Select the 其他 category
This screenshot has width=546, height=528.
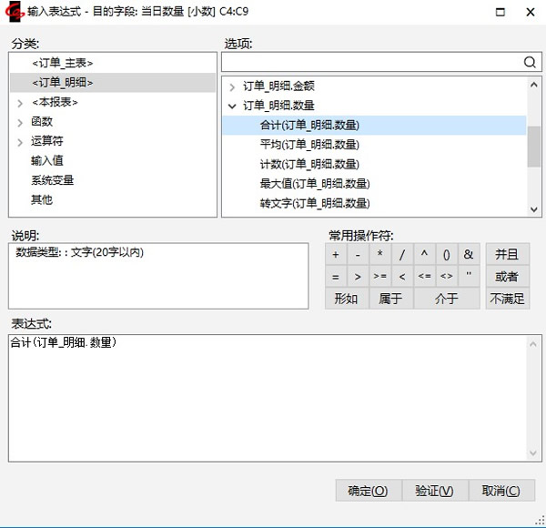pyautogui.click(x=42, y=199)
